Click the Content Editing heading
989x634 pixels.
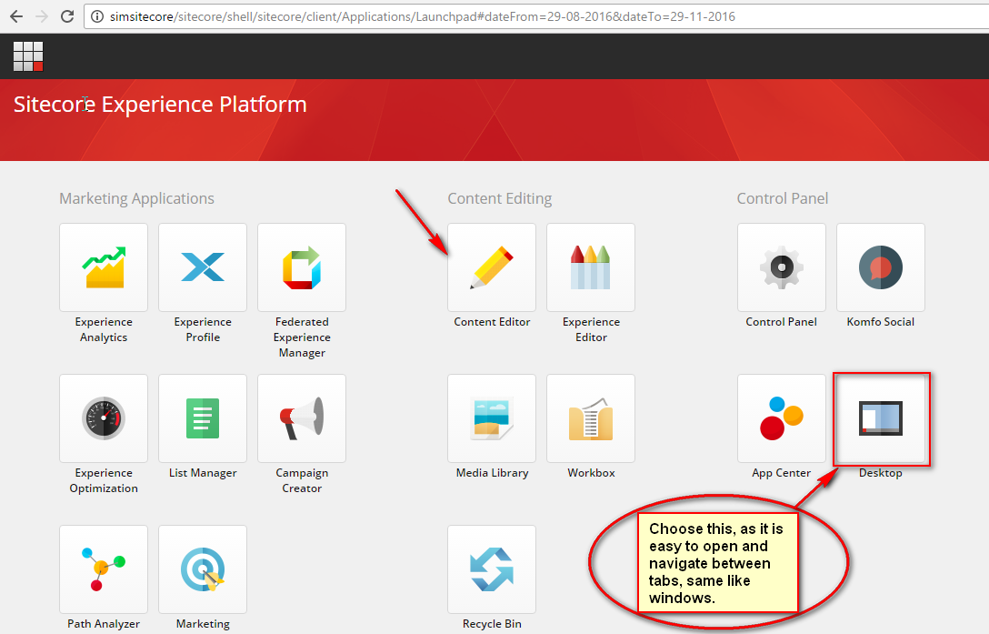(x=500, y=198)
